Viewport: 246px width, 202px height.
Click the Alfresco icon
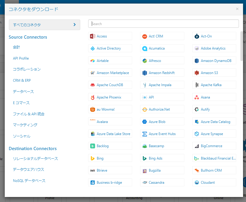tap(145, 61)
